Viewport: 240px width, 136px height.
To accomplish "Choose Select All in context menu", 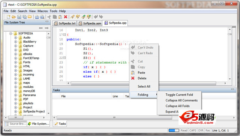I will point(144,87).
